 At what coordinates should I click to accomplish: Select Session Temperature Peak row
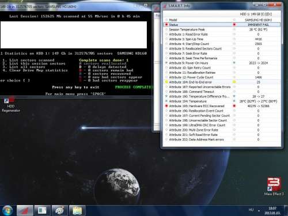(222, 29)
